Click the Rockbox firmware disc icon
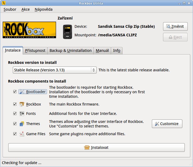 (22, 104)
